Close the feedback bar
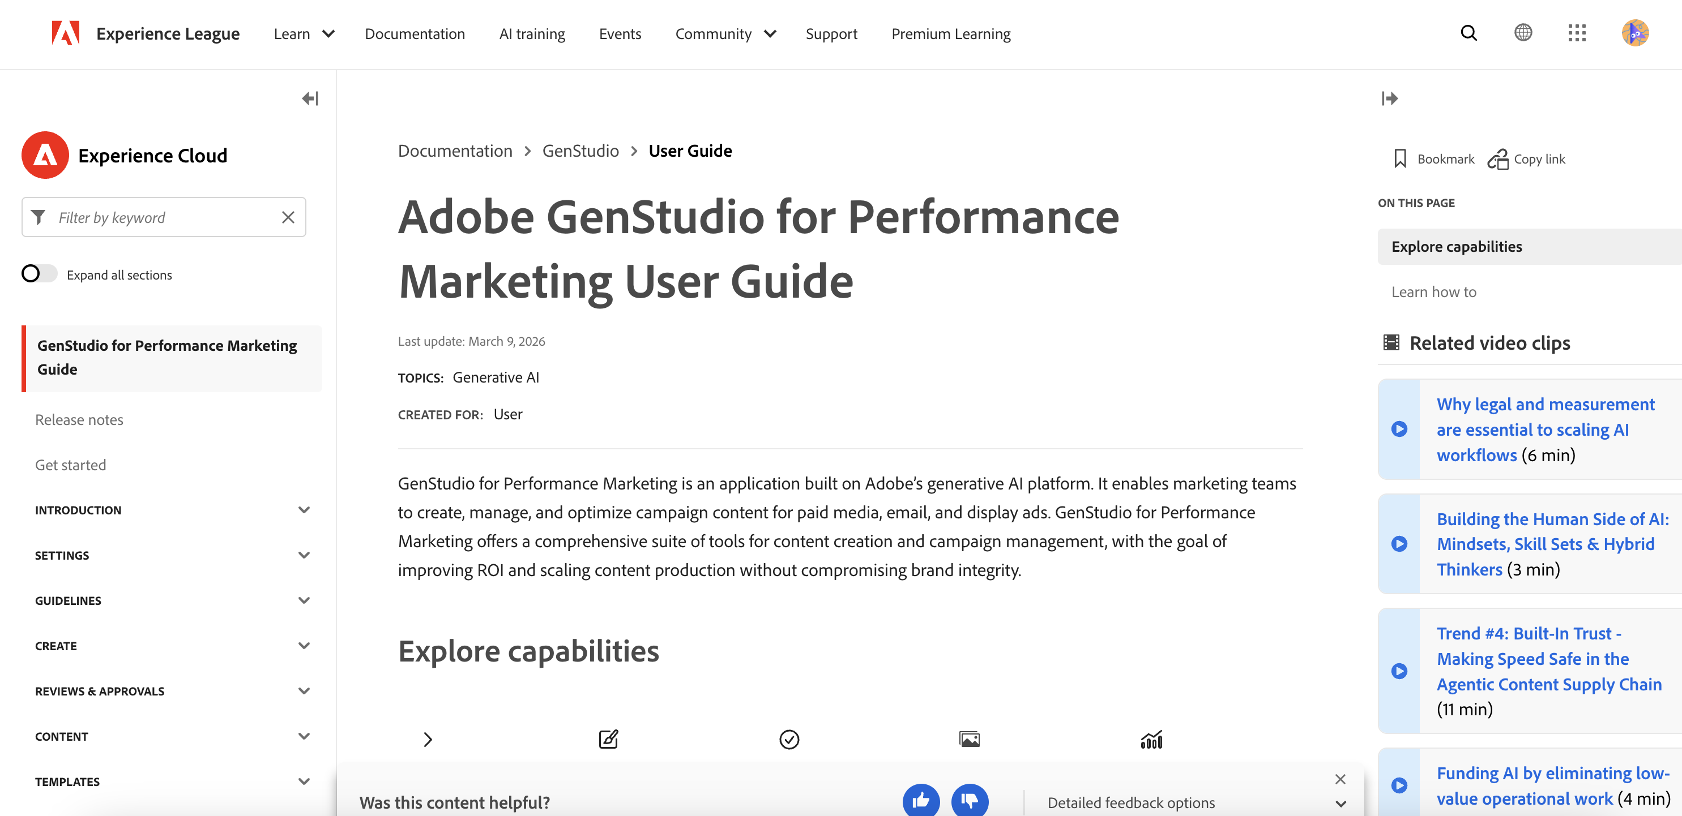The image size is (1682, 816). [1340, 779]
